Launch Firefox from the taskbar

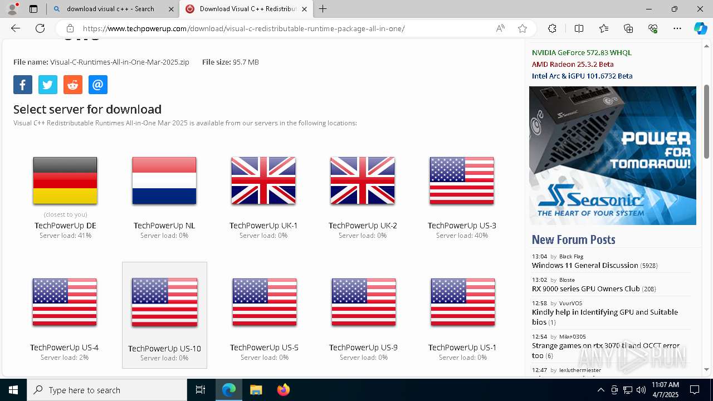pos(284,390)
